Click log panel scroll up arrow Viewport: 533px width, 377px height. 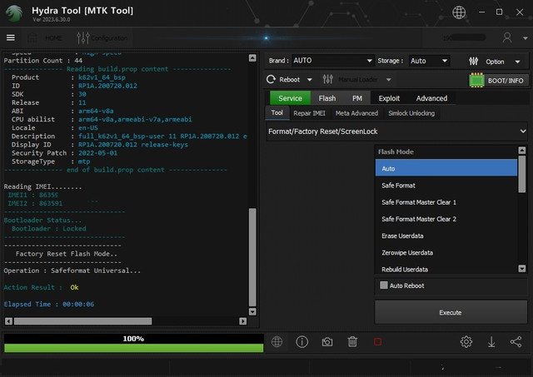pos(252,57)
